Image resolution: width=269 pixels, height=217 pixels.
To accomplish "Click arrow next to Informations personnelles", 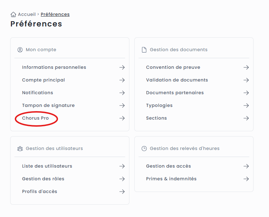I will pos(122,67).
